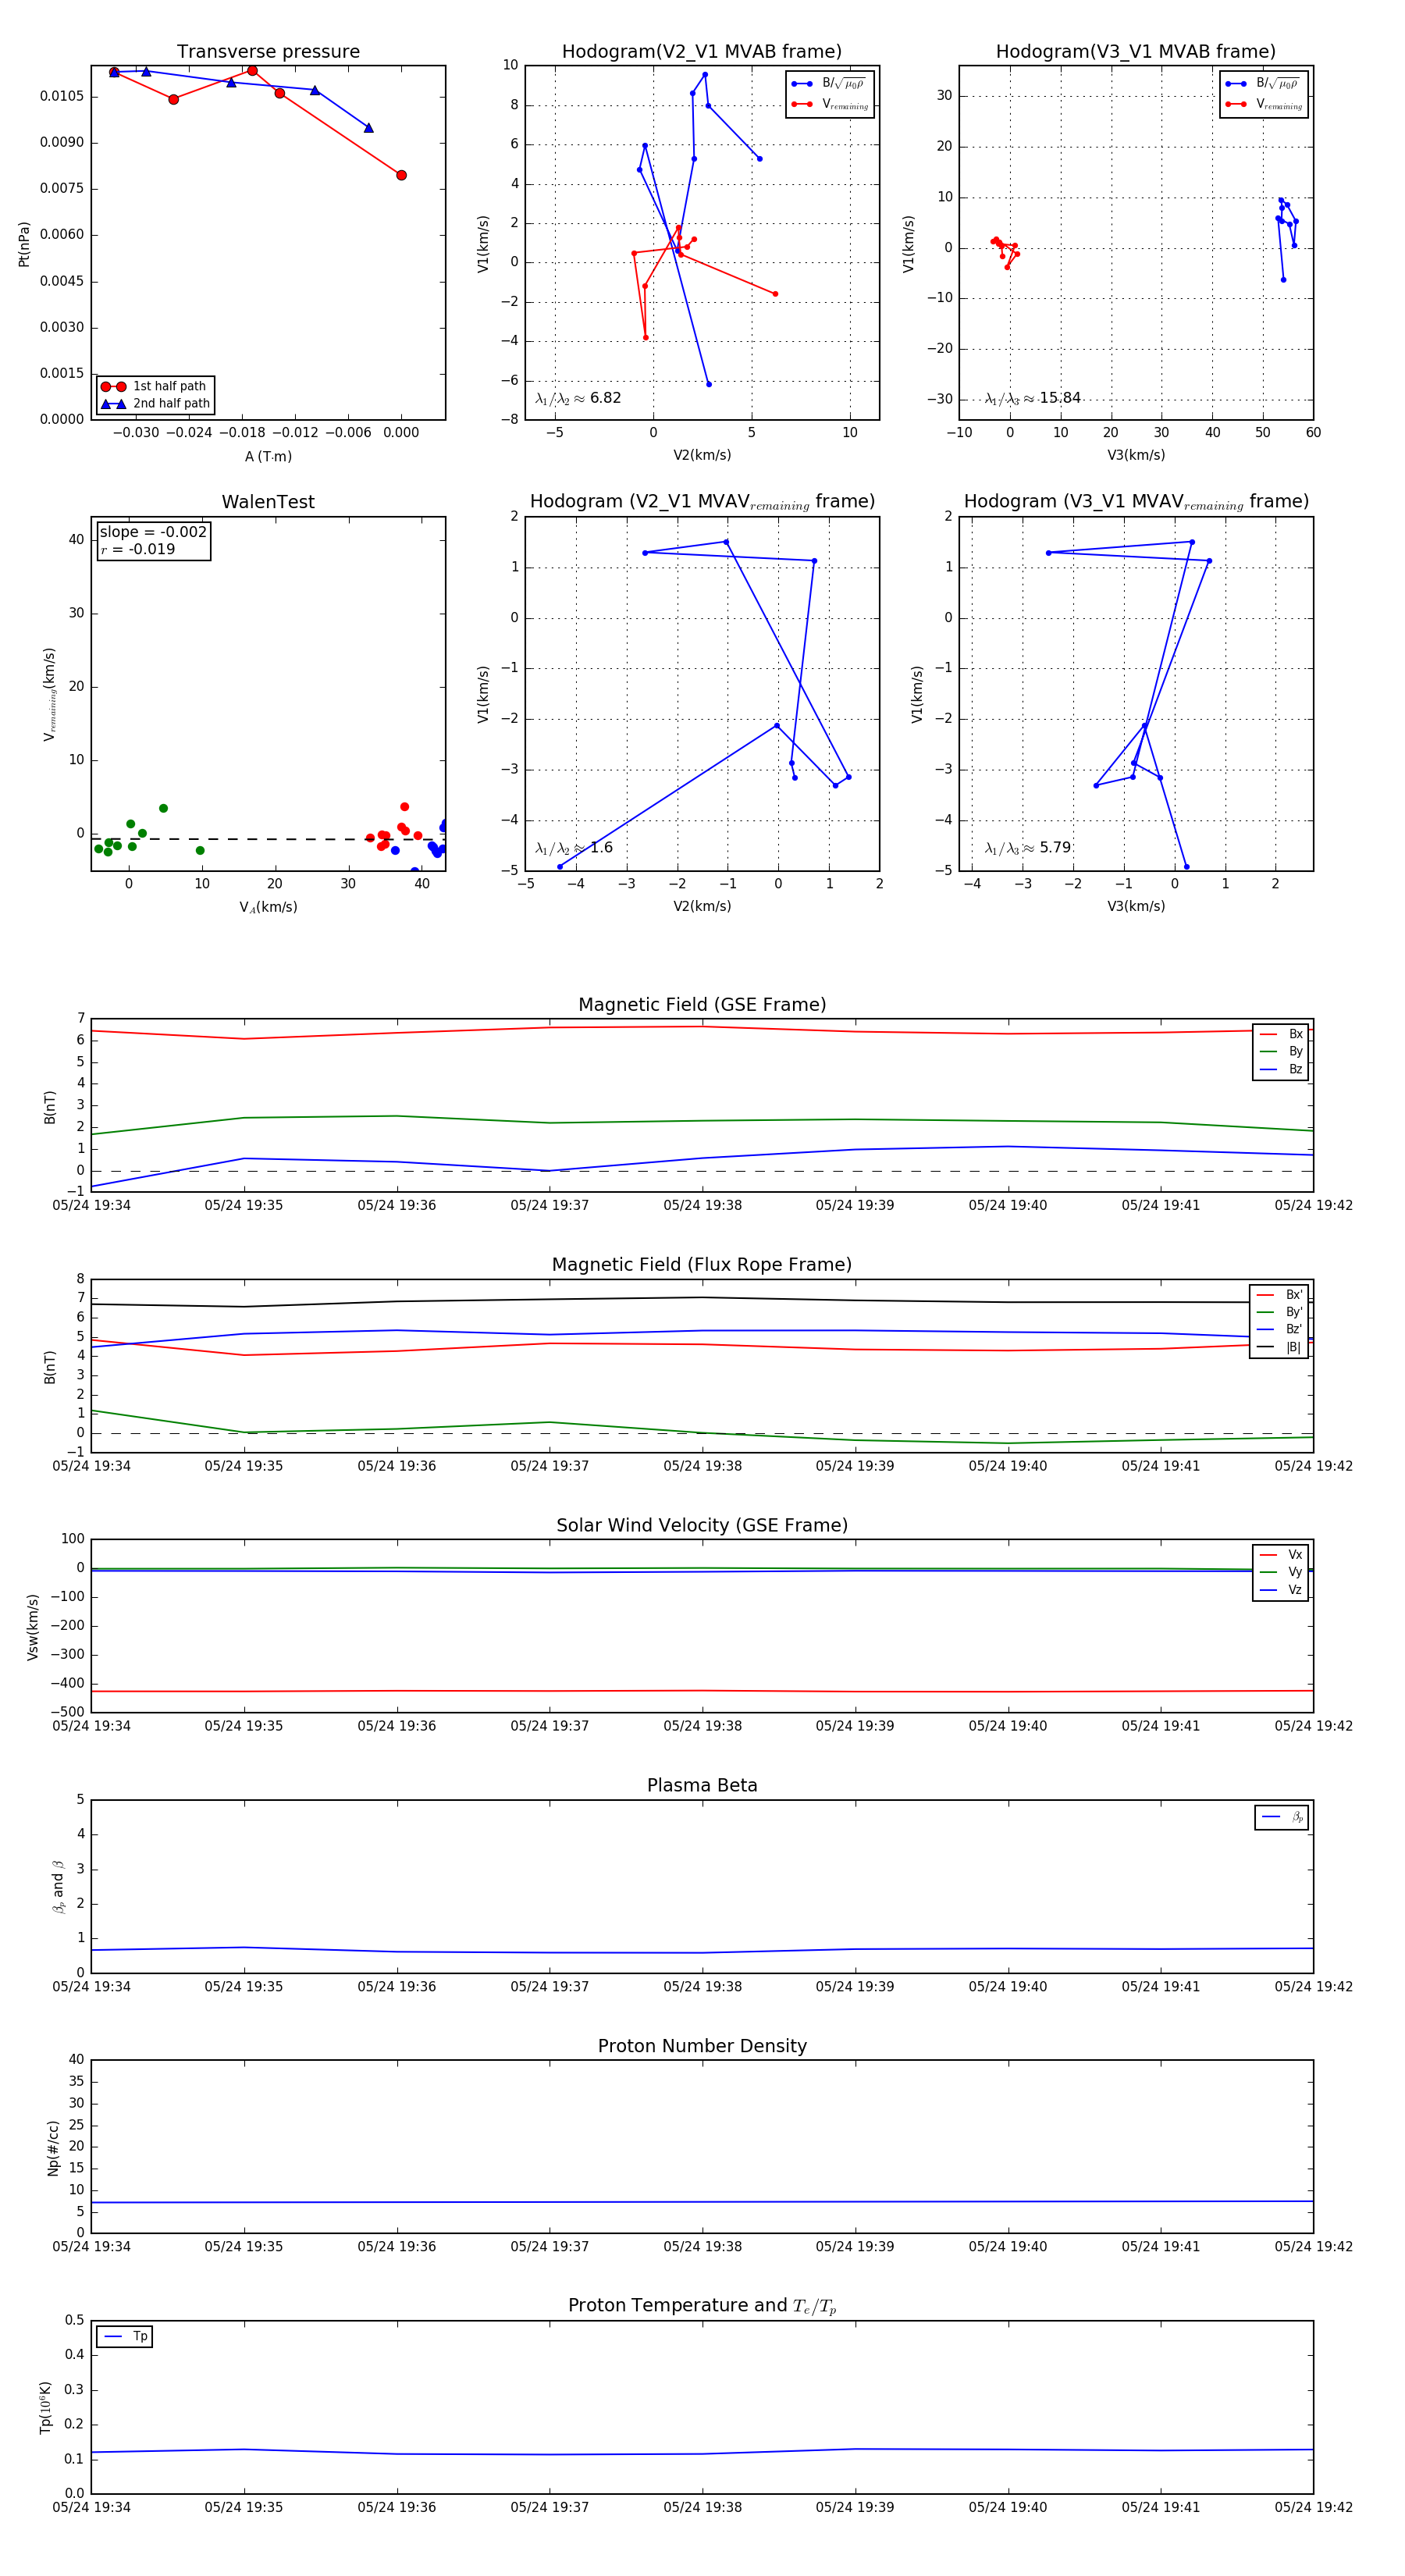Screen dimensions: 1405x2576
Task: Click the blue 2nd half path legend marker
Action: pyautogui.click(x=113, y=404)
